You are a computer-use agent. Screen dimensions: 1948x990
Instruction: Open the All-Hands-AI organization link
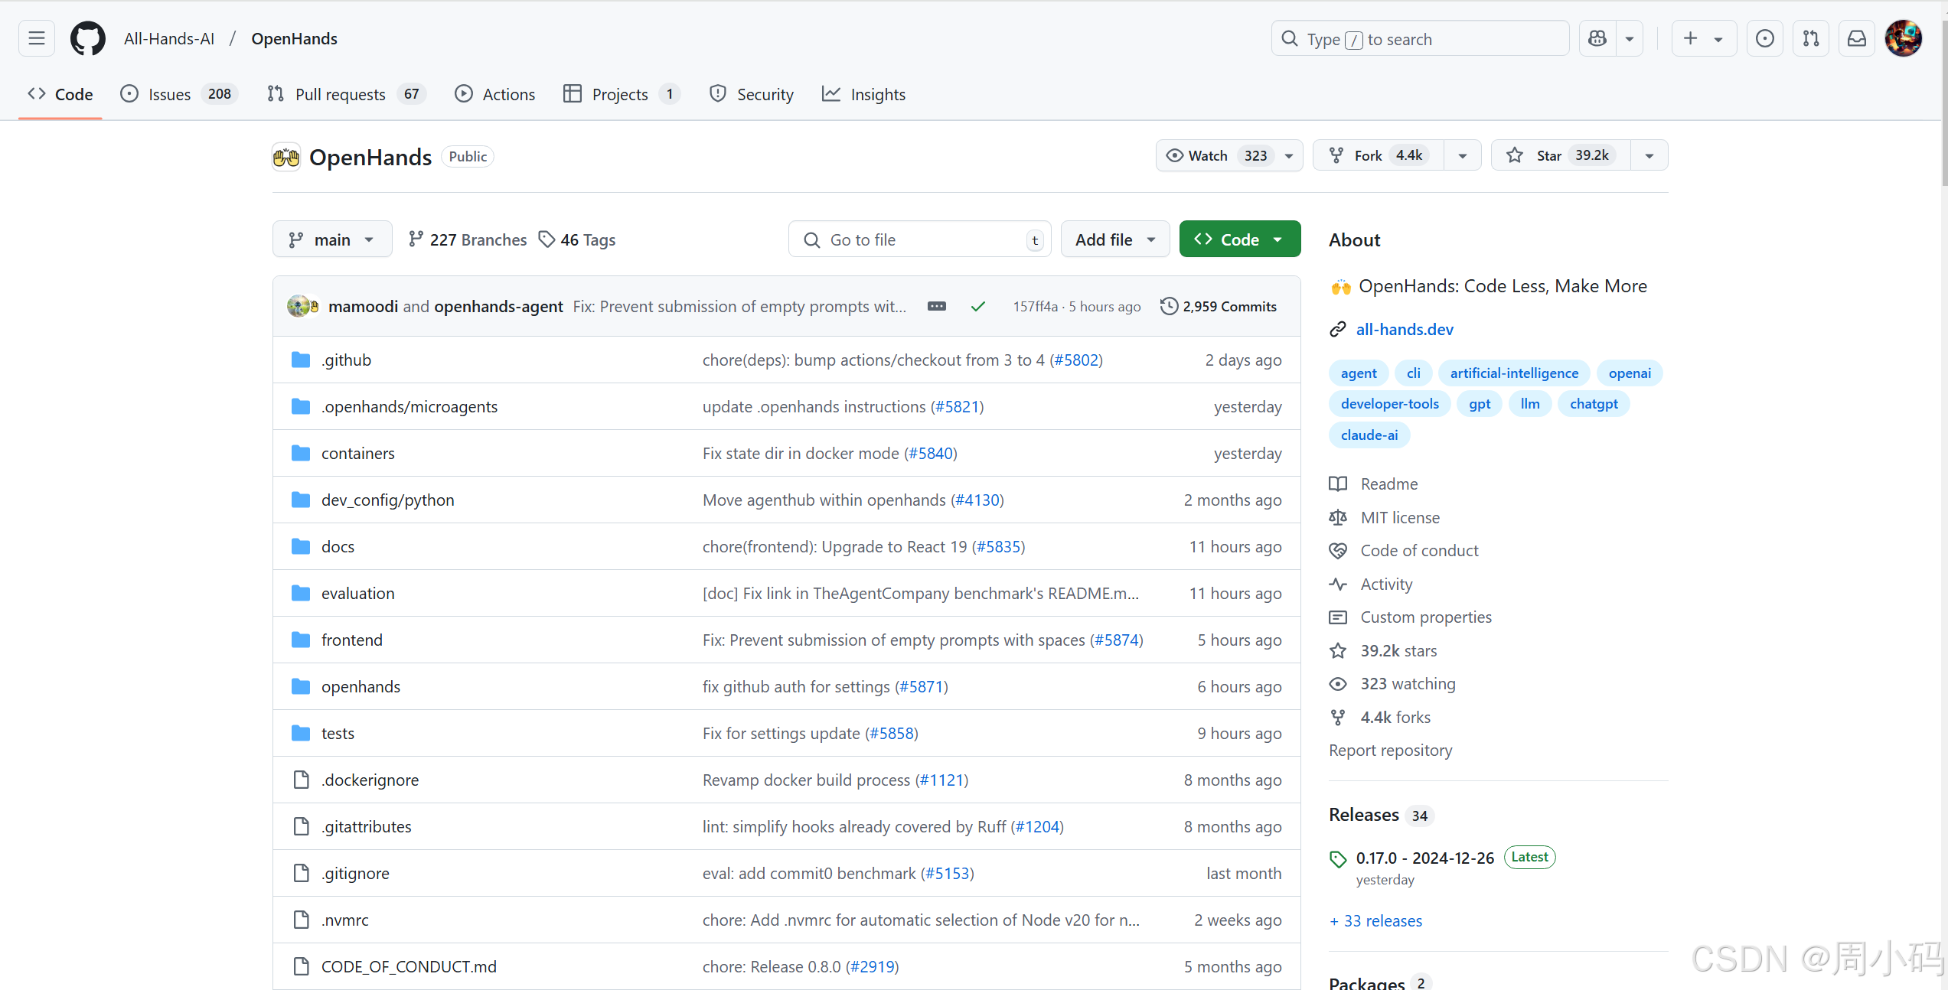click(169, 38)
